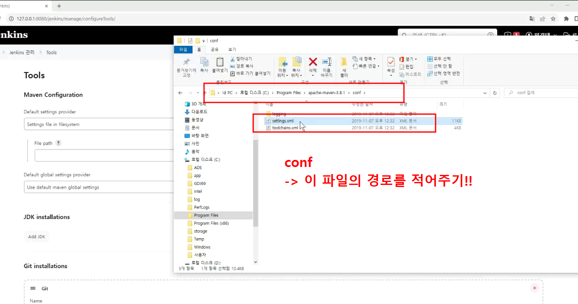Select the logging folder
The height and width of the screenshot is (304, 578).
279,114
